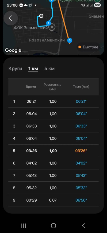Select the 1 км tab
The image size is (107, 233).
coord(33,69)
